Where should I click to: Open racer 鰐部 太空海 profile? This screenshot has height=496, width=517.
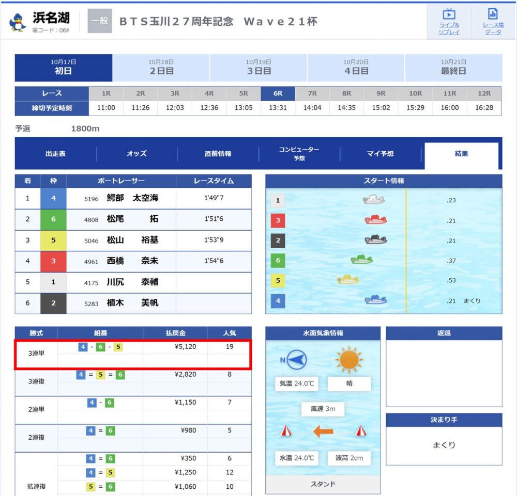[x=132, y=198]
